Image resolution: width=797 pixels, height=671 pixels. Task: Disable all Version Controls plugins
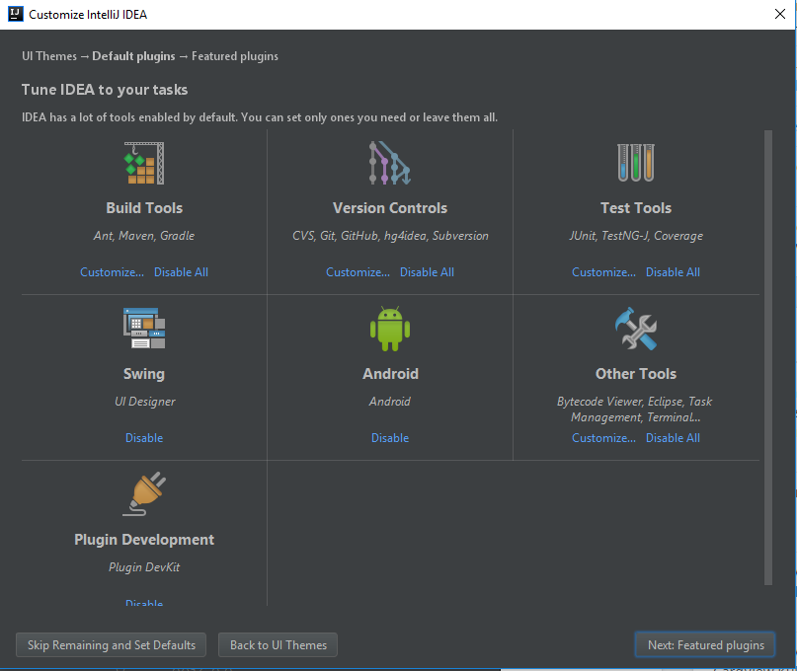[427, 272]
